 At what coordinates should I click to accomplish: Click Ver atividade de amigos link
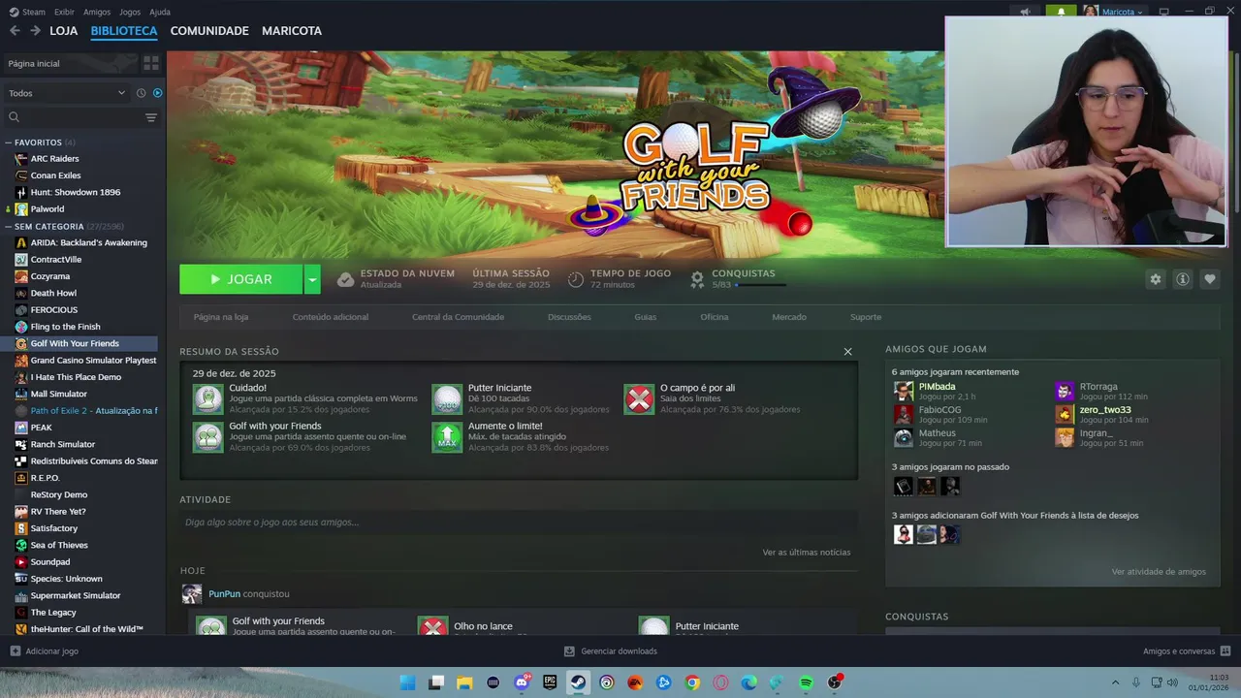point(1159,572)
